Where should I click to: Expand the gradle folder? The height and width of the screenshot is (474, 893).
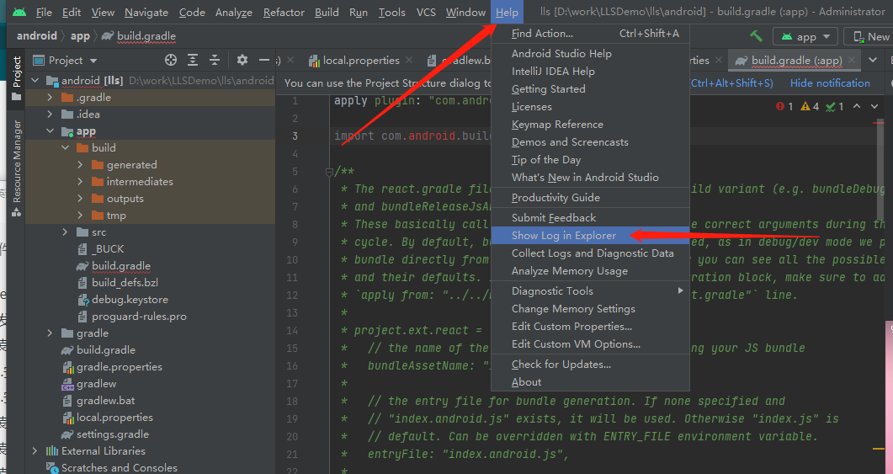point(50,333)
